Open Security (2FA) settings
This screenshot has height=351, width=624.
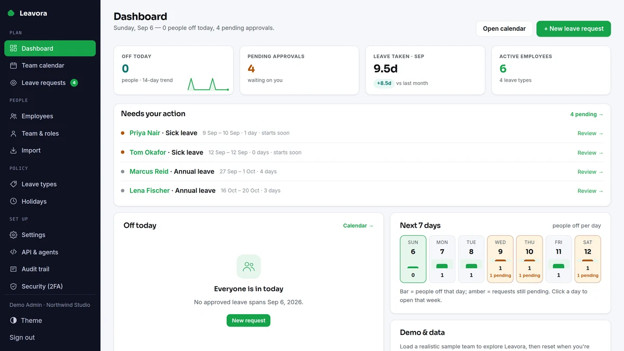50,286
